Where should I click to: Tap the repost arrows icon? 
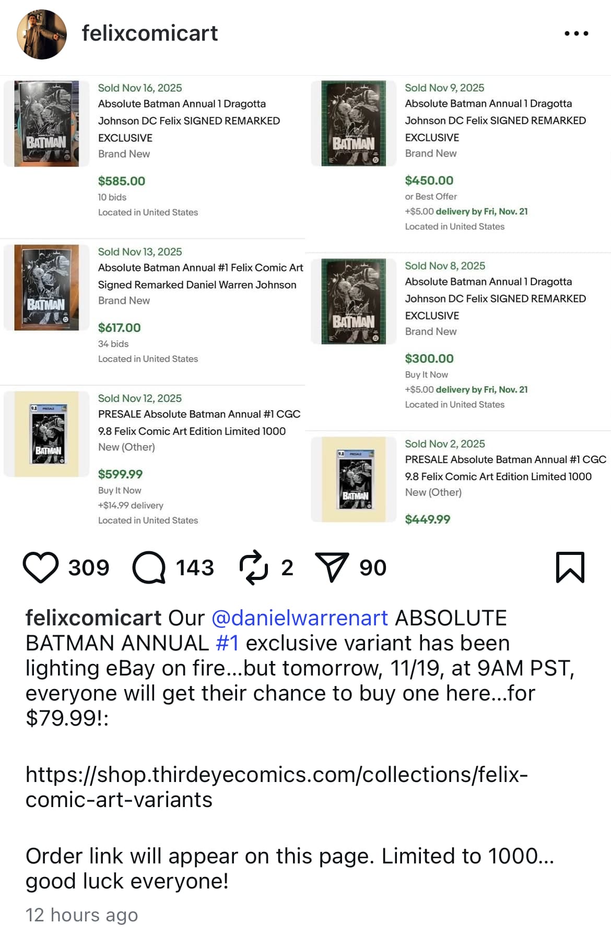pyautogui.click(x=254, y=567)
